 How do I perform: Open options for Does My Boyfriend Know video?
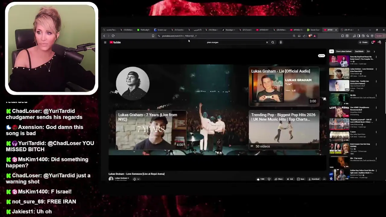coord(376,57)
